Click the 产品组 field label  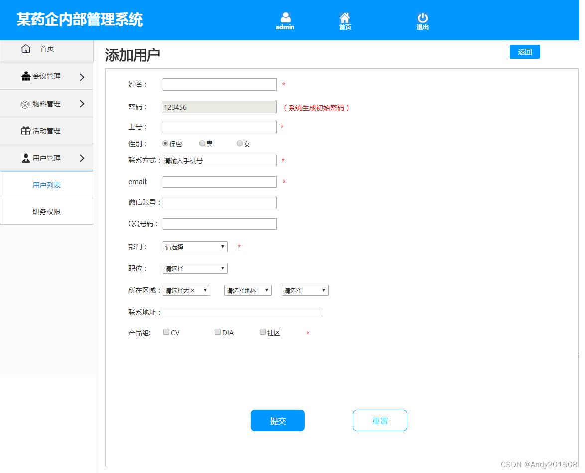click(139, 333)
